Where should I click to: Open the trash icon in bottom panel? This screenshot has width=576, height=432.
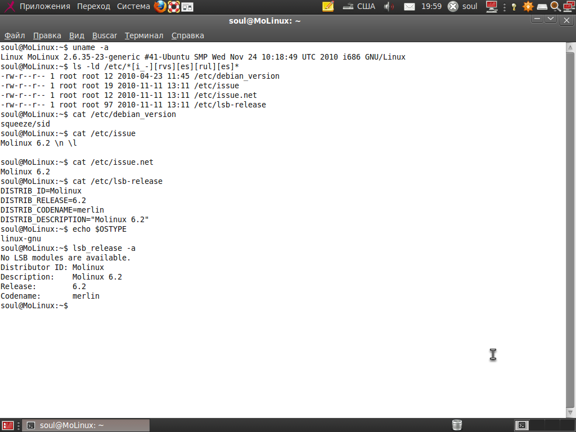pos(457,425)
